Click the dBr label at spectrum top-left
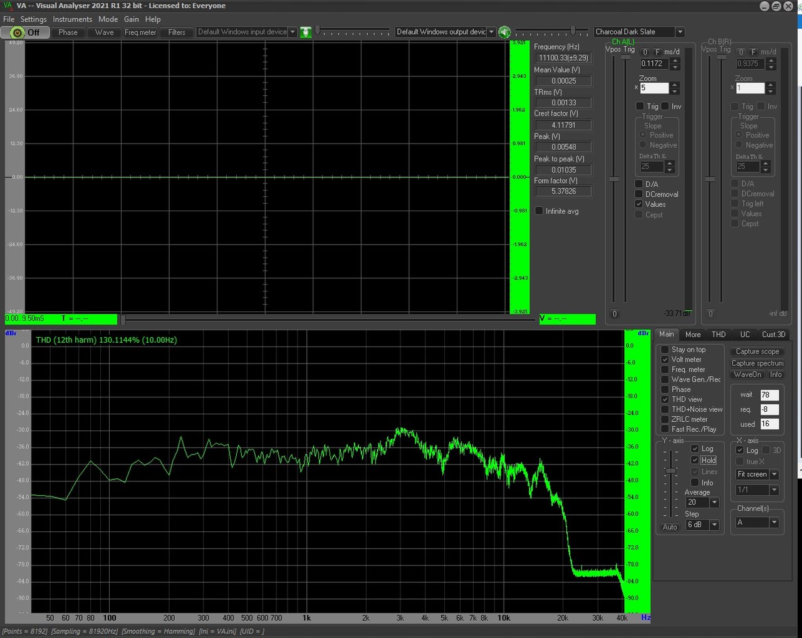 pos(11,333)
